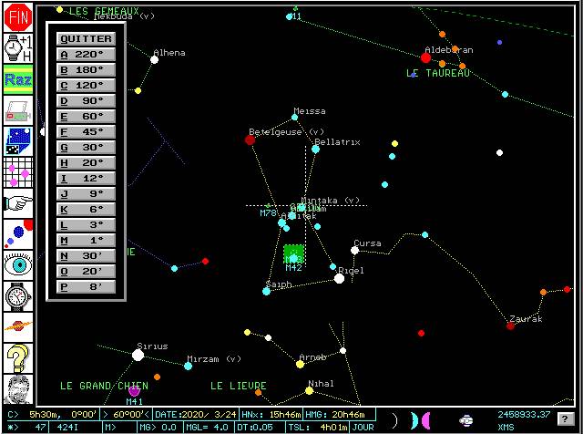Choose the P 8' zoom option
The image size is (583, 434).
point(86,287)
